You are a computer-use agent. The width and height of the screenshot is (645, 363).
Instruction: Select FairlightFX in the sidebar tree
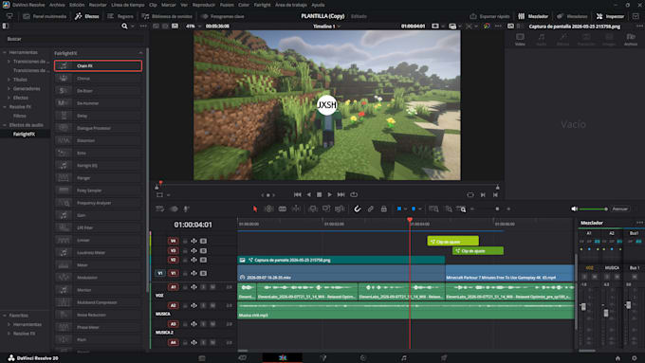25,134
